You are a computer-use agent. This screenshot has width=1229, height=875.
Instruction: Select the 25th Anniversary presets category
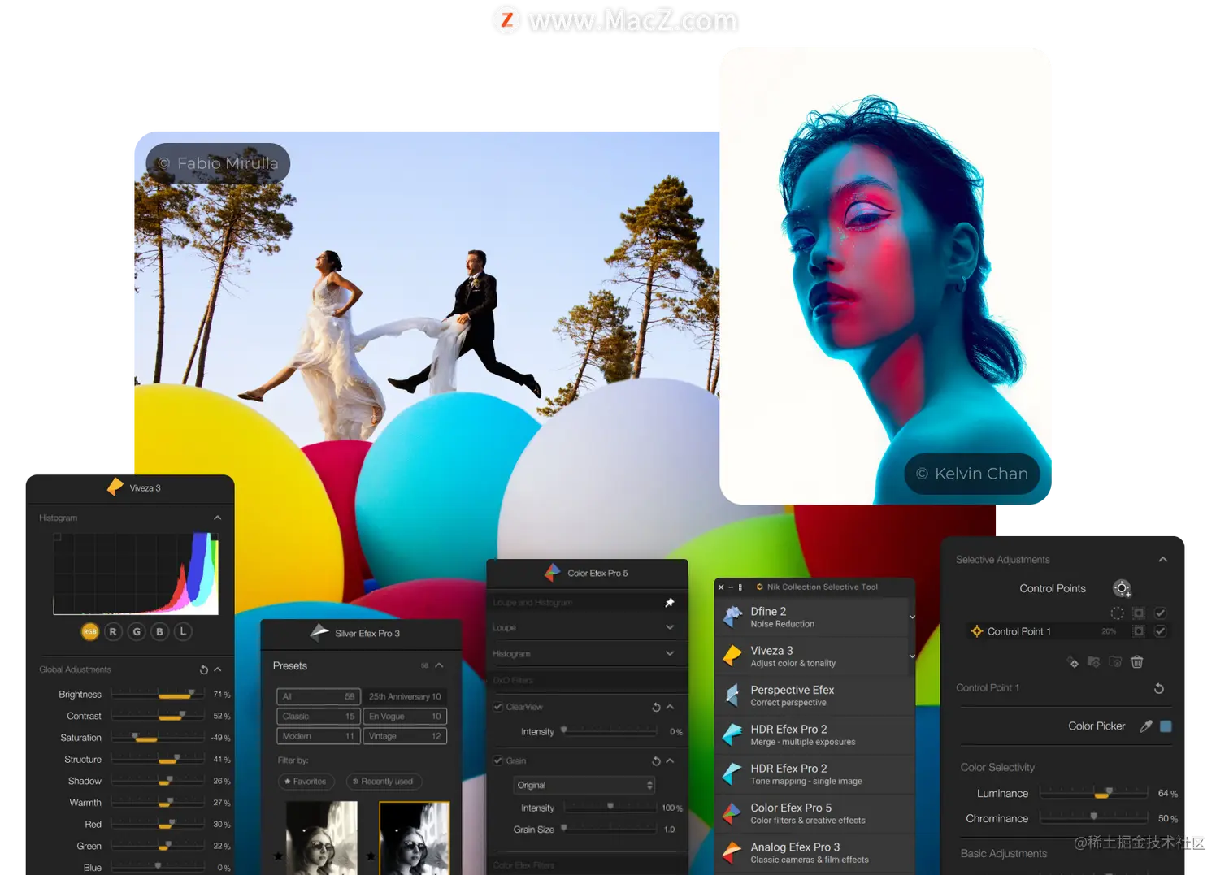click(405, 696)
